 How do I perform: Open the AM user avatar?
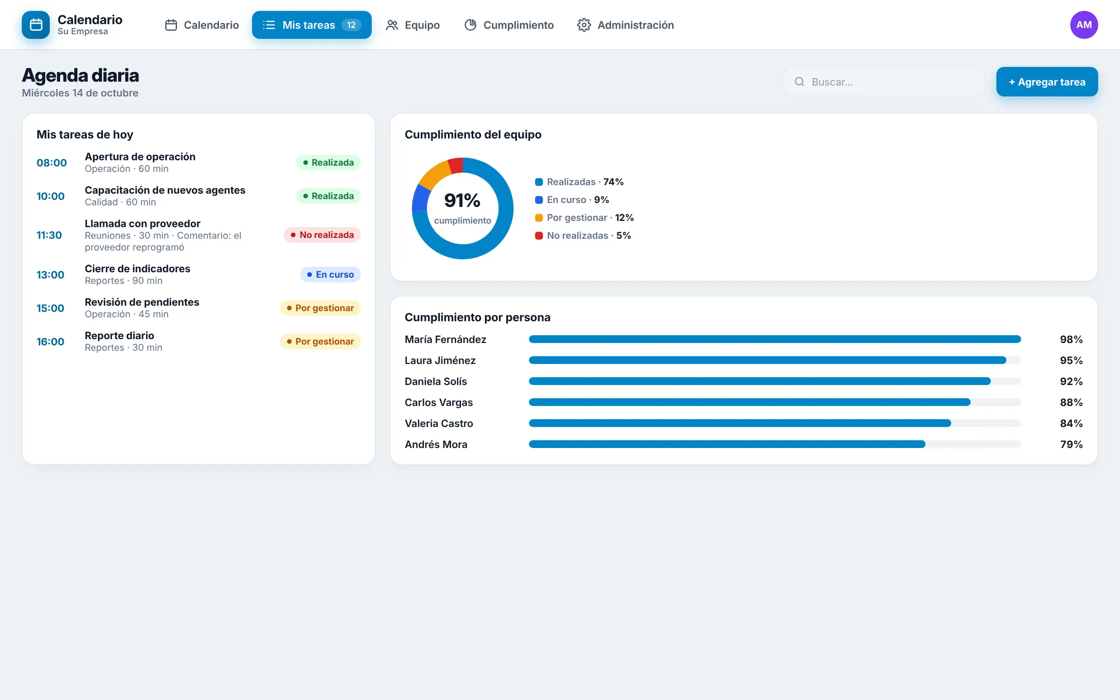pyautogui.click(x=1084, y=25)
